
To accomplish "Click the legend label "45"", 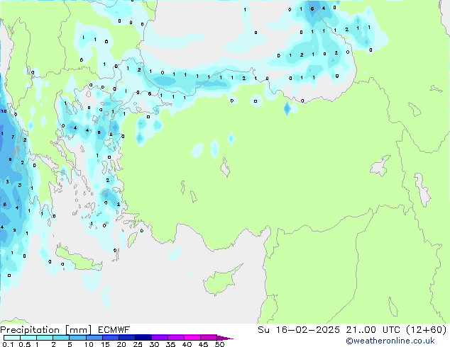I will point(203,344).
